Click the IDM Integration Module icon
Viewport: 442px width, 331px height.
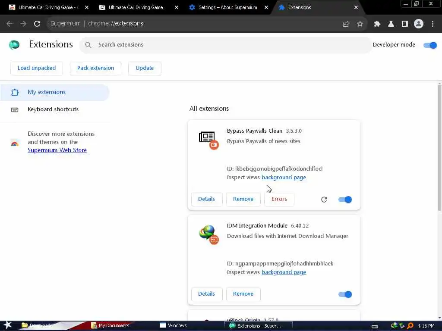(208, 235)
